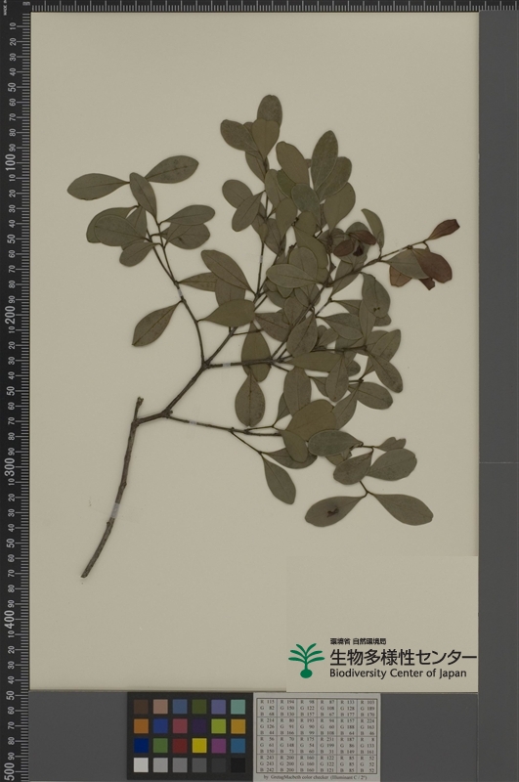Click the leaf with the dark red spot
The height and width of the screenshot is (782, 519).
pyautogui.click(x=333, y=511)
